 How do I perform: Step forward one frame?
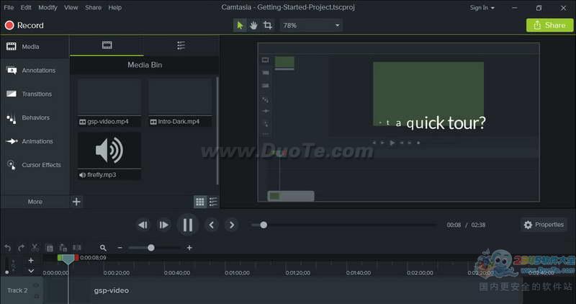163,225
